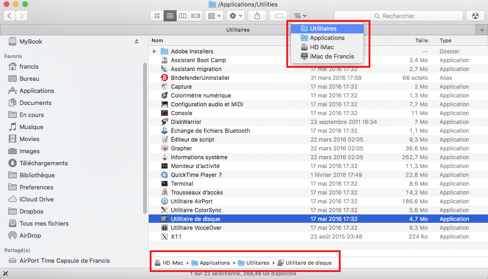This screenshot has height=279, width=488.
Task: Click Applications in bottom path bar
Action: 215,263
